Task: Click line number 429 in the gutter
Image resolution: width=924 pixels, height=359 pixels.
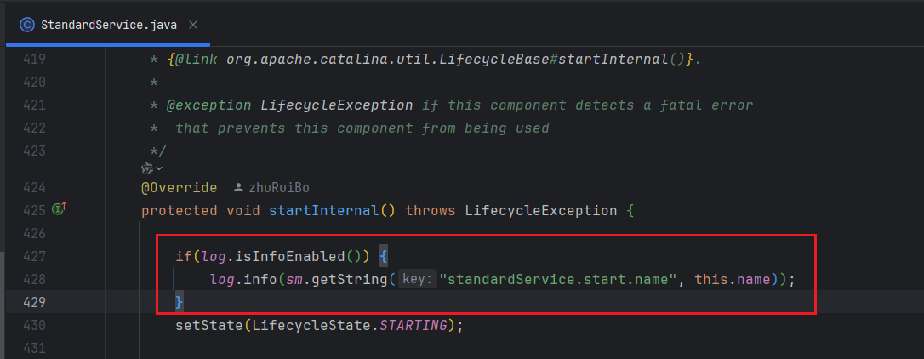Action: [x=33, y=302]
